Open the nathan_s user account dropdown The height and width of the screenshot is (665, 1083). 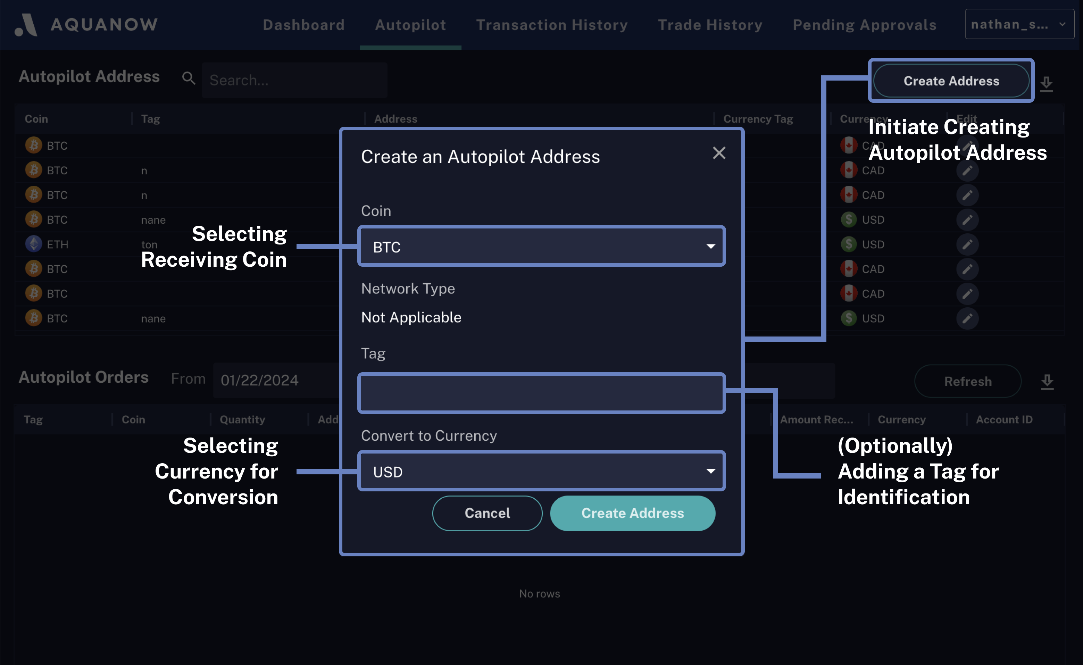click(x=1018, y=25)
